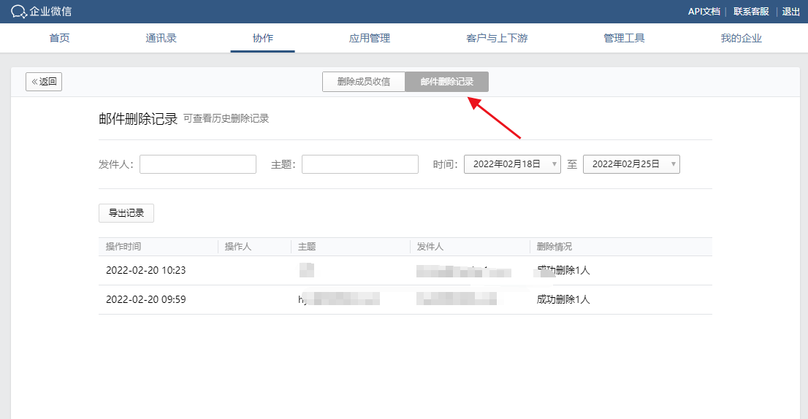Select the 邮件删除记录 toggle tab
808x419 pixels.
(446, 82)
